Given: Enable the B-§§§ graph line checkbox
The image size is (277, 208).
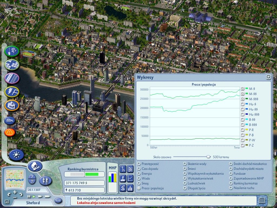Looking at the screenshot, I should (243, 125).
